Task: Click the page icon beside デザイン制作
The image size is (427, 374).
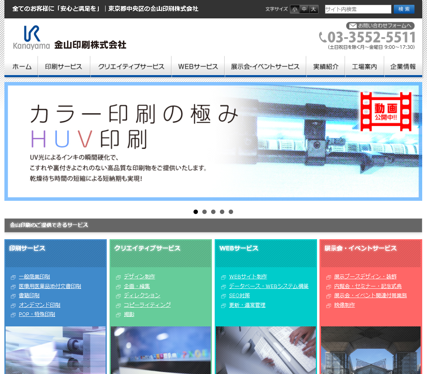Action: tap(118, 276)
